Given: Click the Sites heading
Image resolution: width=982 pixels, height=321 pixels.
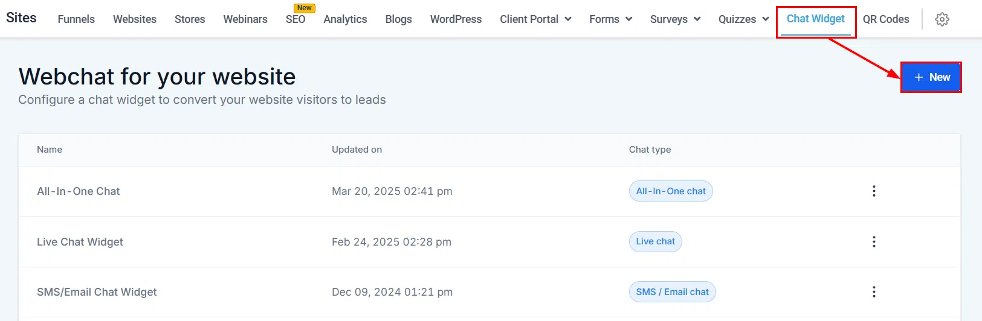Looking at the screenshot, I should pos(21,18).
